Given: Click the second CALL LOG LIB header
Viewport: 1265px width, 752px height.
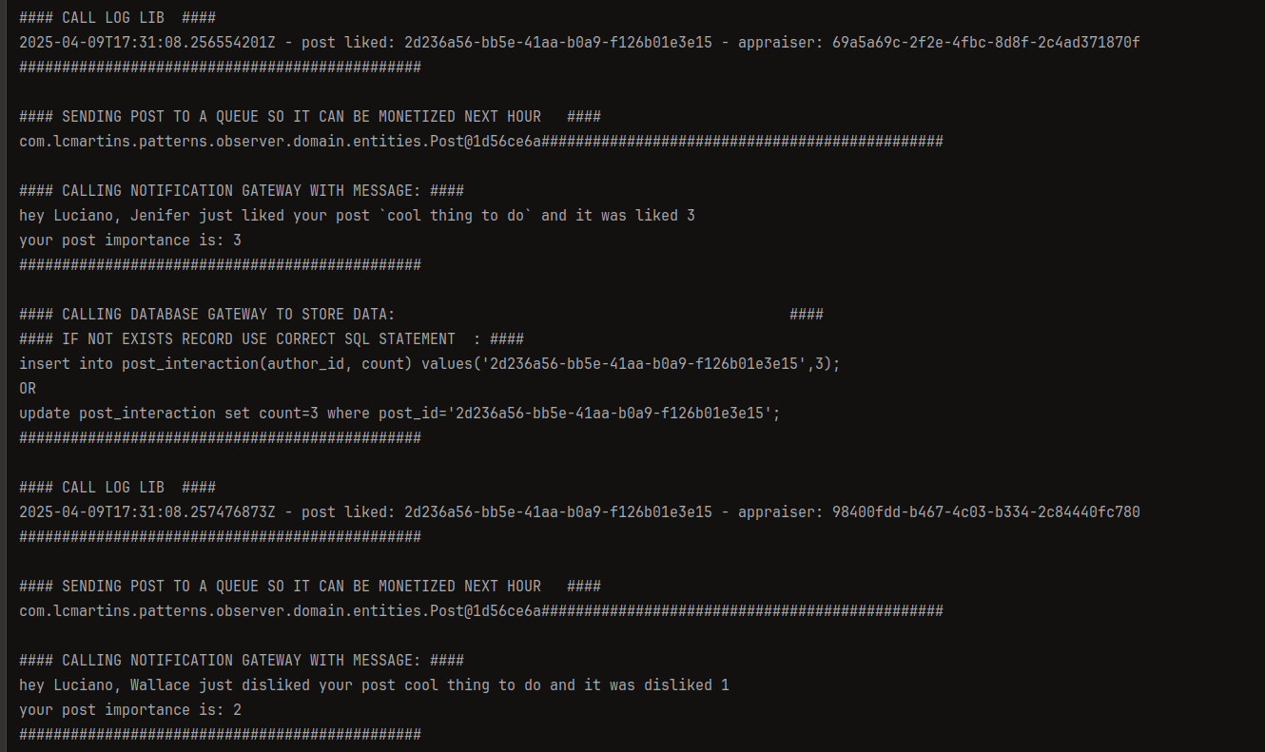Looking at the screenshot, I should point(117,487).
